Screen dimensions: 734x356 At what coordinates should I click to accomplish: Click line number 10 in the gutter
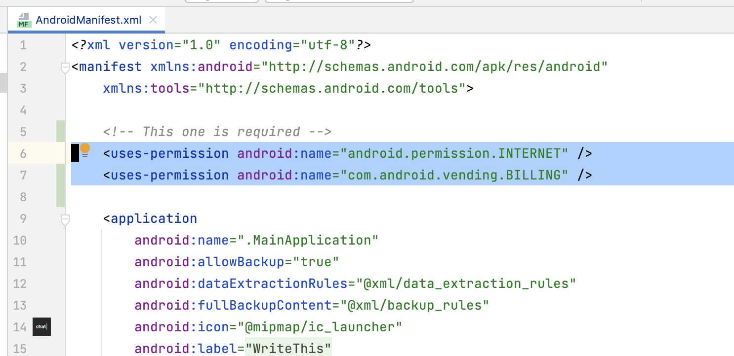tap(20, 240)
